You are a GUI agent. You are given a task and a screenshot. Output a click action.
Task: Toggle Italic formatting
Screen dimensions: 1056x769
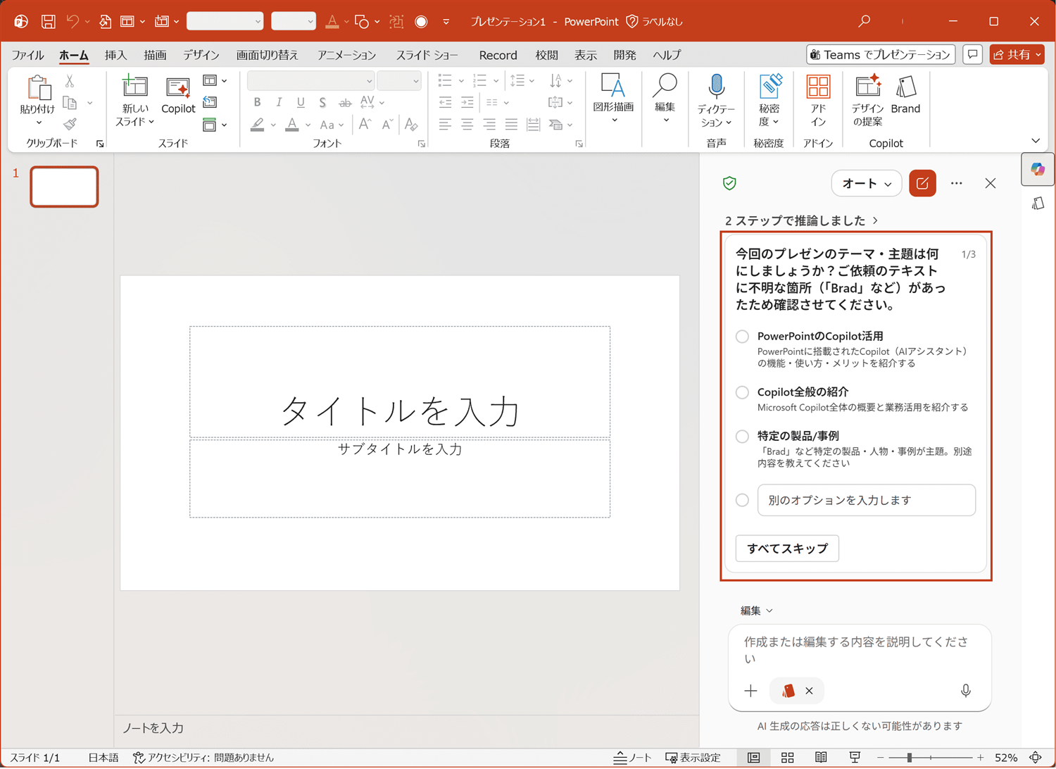279,103
